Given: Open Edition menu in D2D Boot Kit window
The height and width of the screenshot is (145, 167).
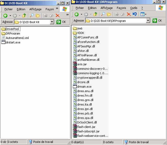Looking at the screenshot, I should pyautogui.click(x=21, y=9).
